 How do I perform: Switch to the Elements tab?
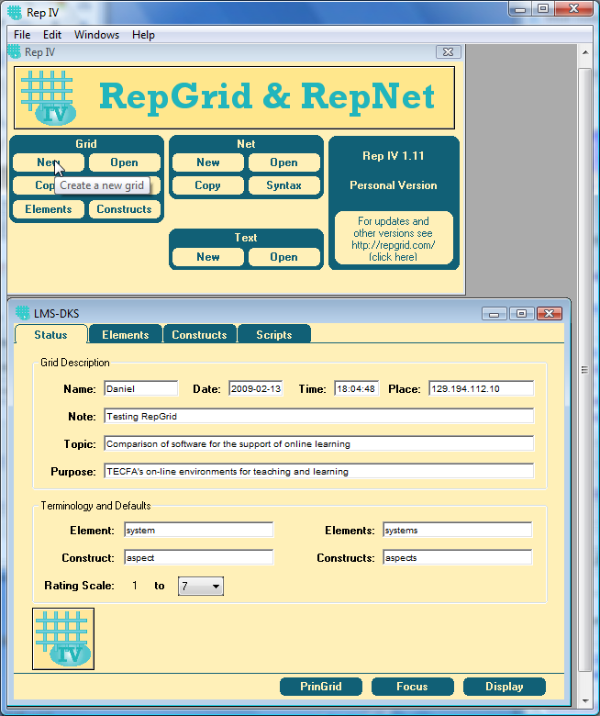[126, 335]
